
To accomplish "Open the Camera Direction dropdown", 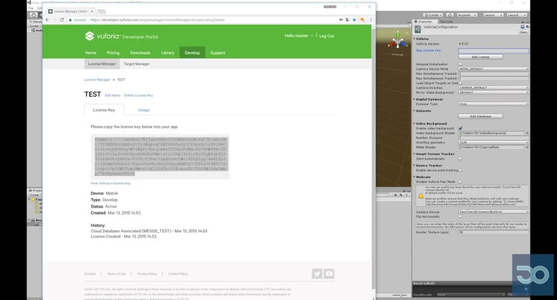I will (x=493, y=87).
